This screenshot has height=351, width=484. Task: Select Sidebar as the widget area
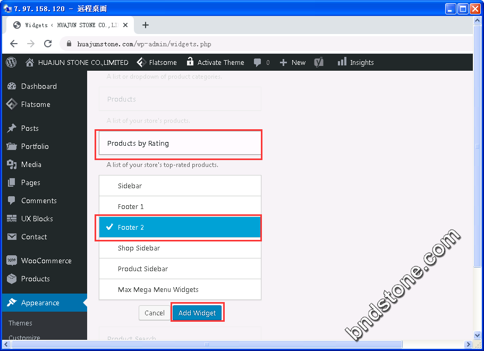pyautogui.click(x=180, y=186)
